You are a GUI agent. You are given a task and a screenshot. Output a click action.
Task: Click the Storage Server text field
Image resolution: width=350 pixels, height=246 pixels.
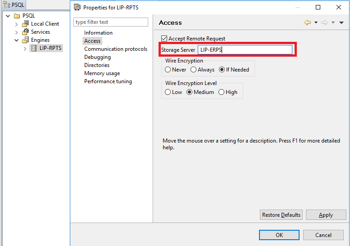click(x=245, y=50)
